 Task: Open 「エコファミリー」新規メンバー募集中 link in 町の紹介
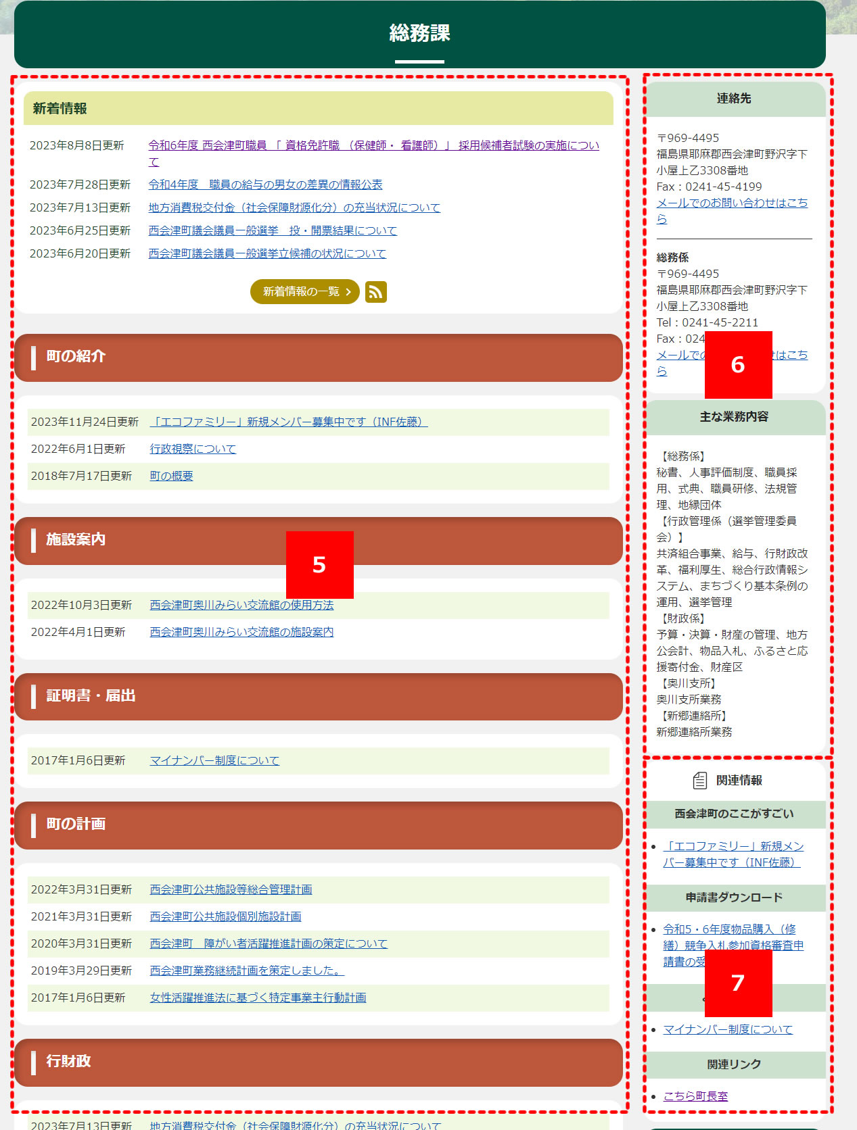tap(289, 422)
